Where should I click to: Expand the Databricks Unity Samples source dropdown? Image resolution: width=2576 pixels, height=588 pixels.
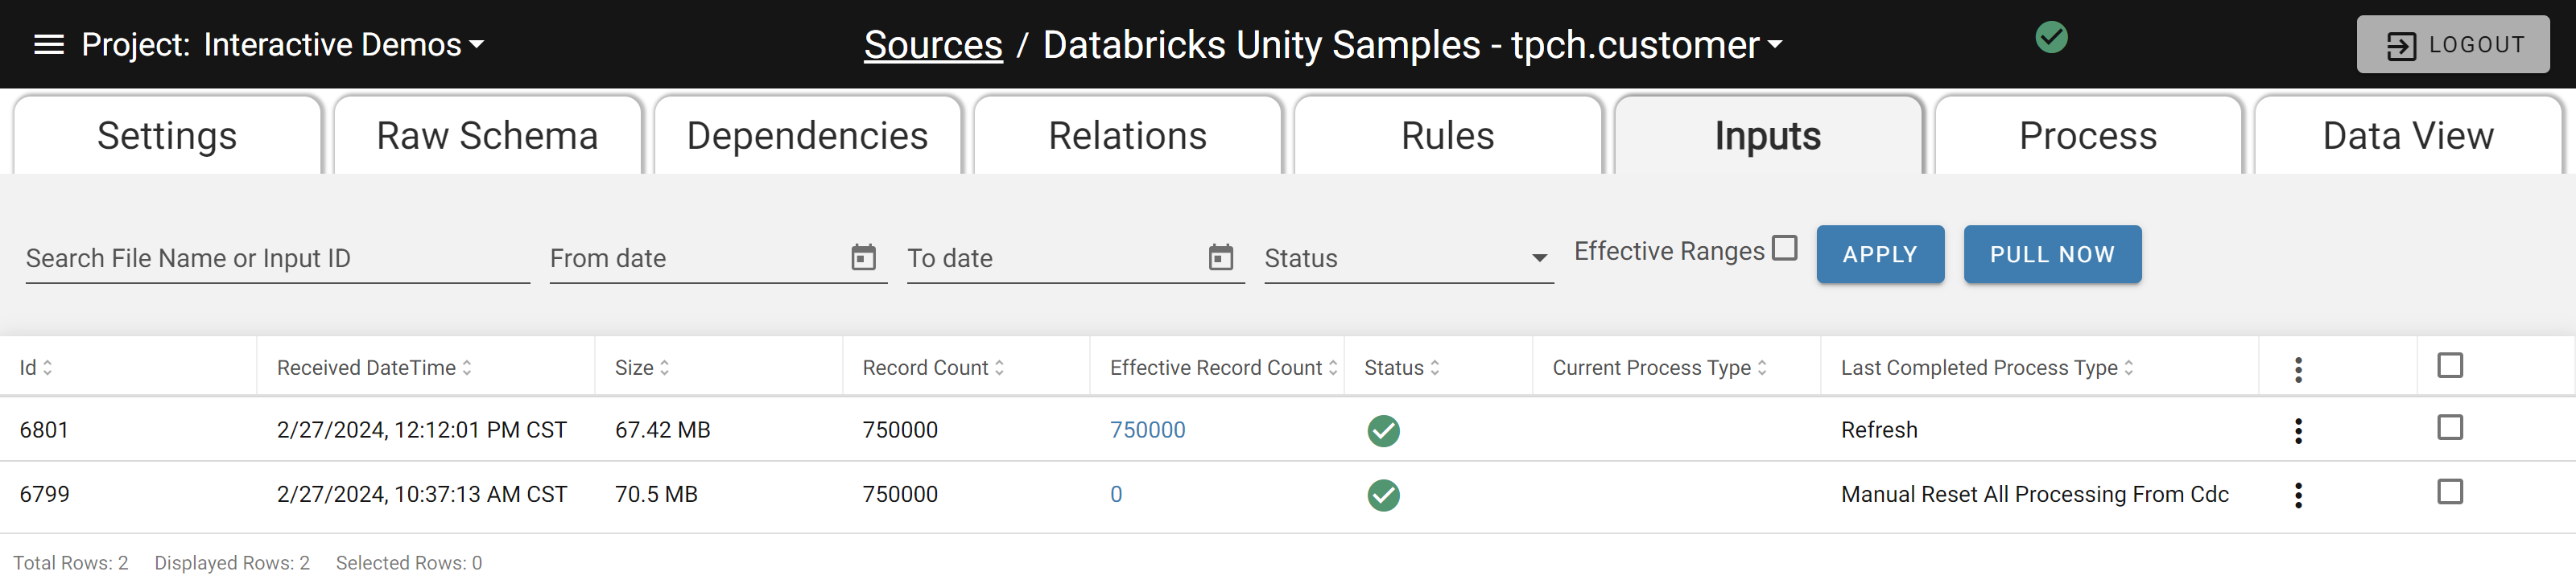[x=1412, y=45]
